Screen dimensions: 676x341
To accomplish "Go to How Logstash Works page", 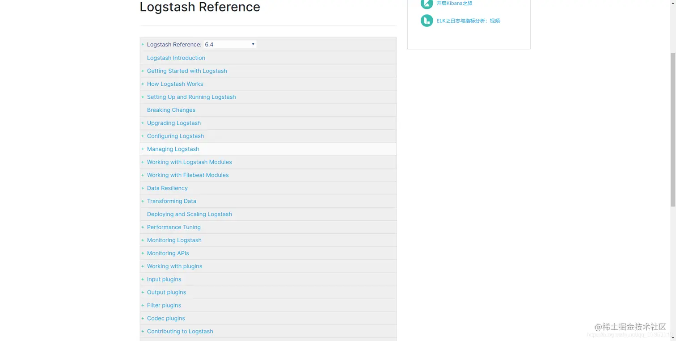I will [175, 84].
